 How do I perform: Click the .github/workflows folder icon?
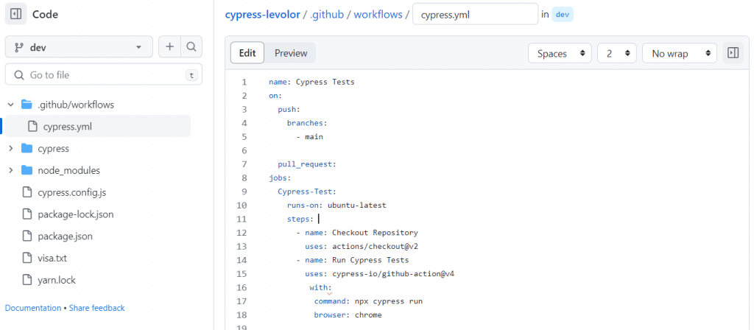[27, 105]
